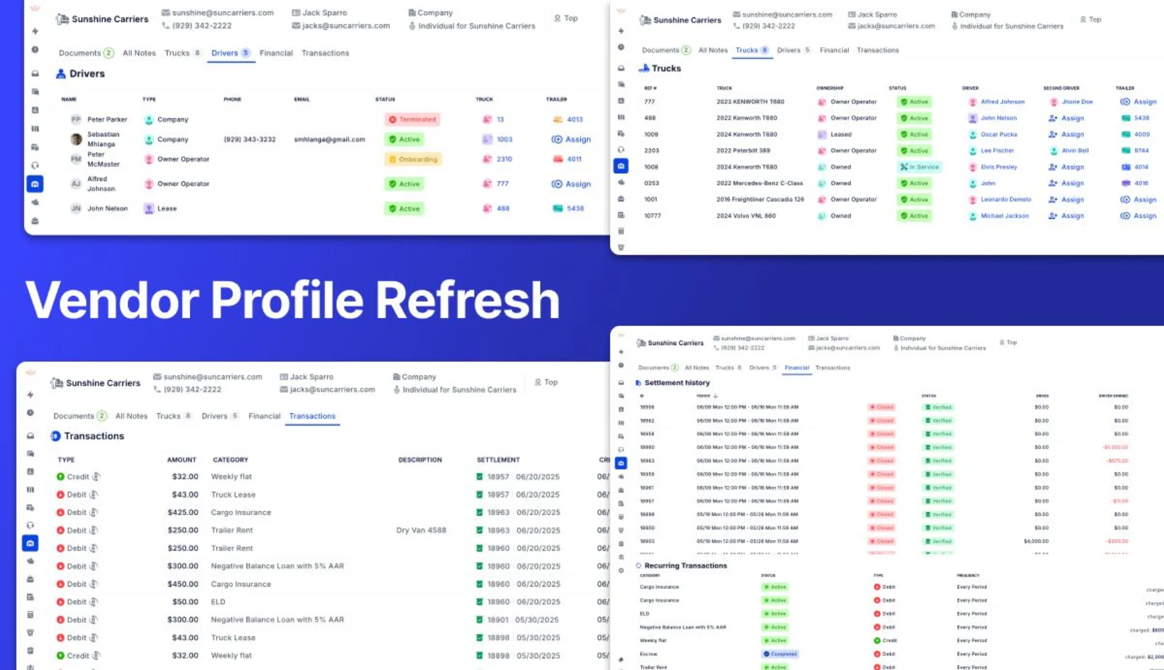The width and height of the screenshot is (1164, 670).
Task: Open Documents tab in Drivers panel
Action: pyautogui.click(x=86, y=53)
